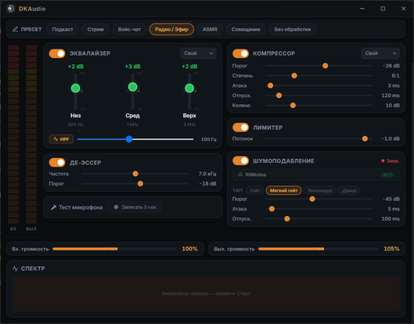The width and height of the screenshot is (414, 324).
Task: Select the Подкаст preset
Action: 63,29
